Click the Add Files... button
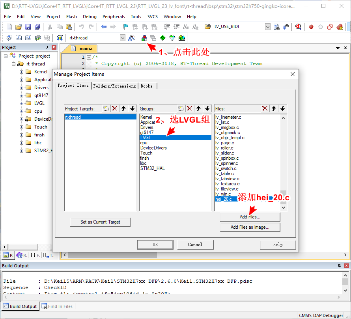The width and height of the screenshot is (351, 319). tap(250, 217)
